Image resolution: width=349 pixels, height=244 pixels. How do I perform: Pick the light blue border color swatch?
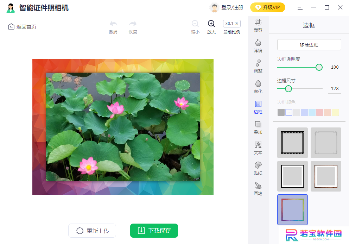tap(312, 112)
